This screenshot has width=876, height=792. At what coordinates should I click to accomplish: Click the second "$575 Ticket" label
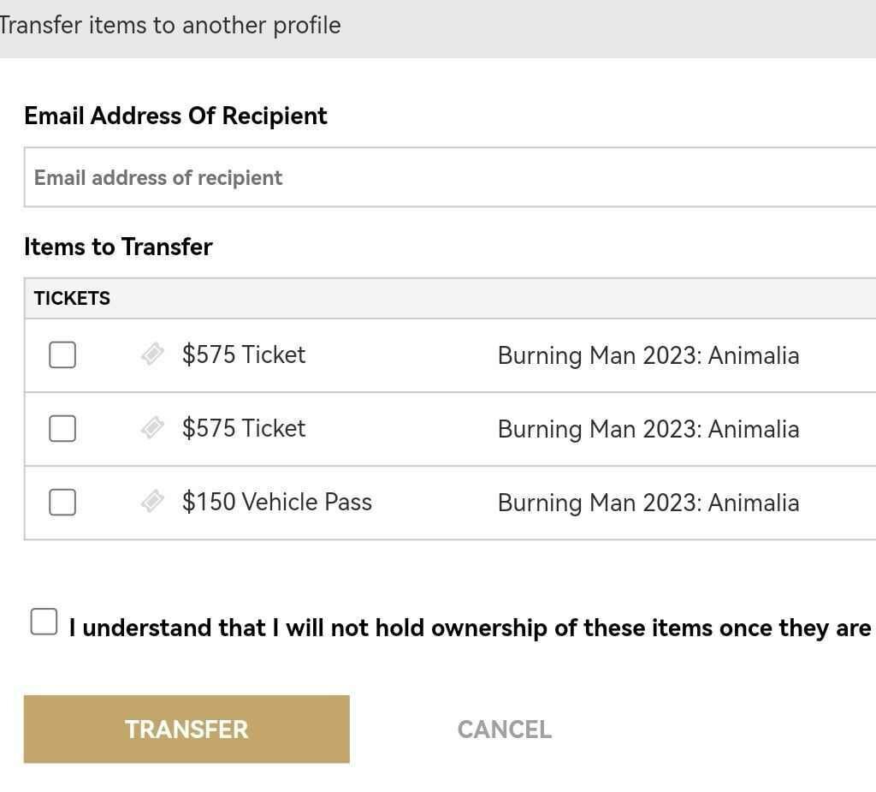click(x=244, y=428)
